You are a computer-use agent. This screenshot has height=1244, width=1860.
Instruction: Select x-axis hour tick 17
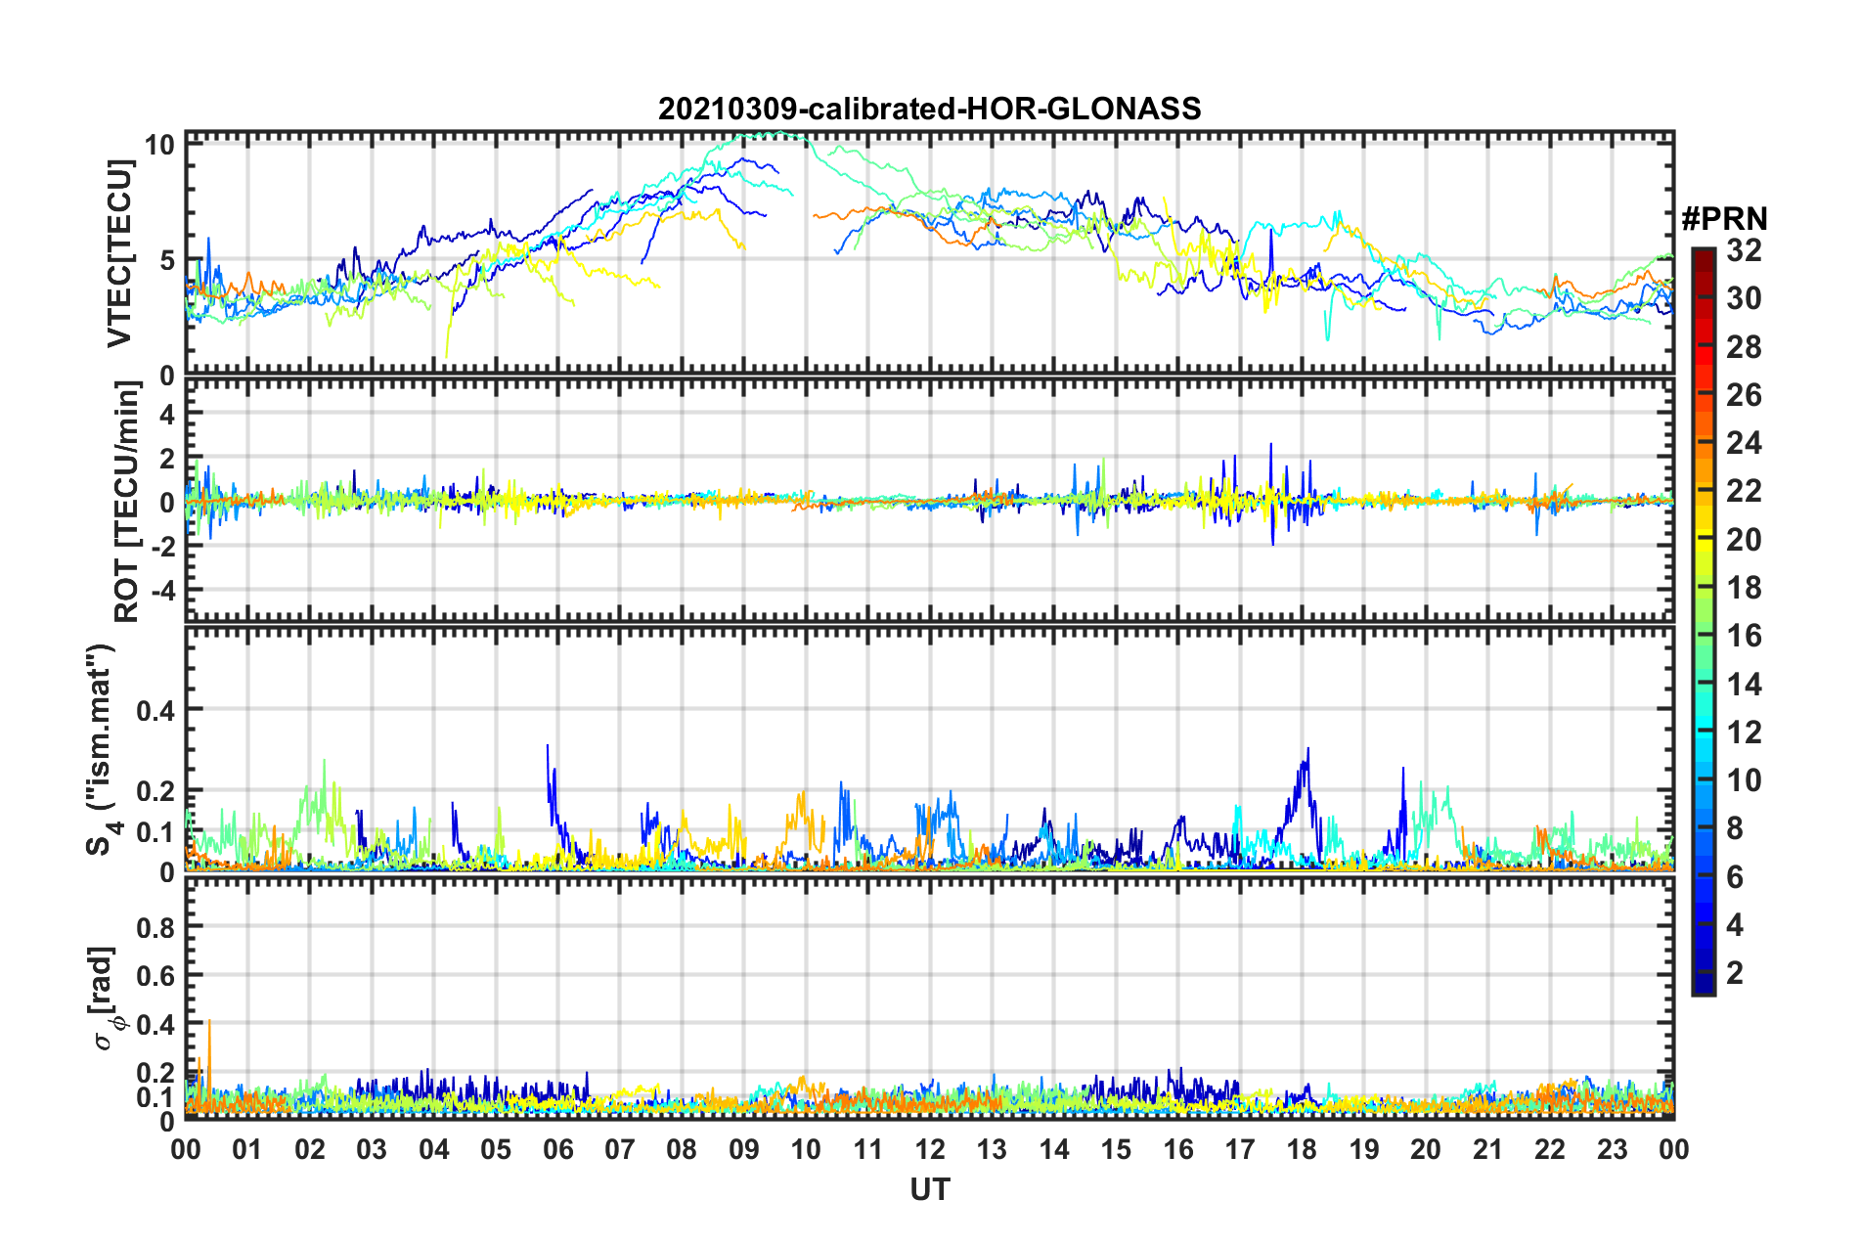(1240, 1149)
